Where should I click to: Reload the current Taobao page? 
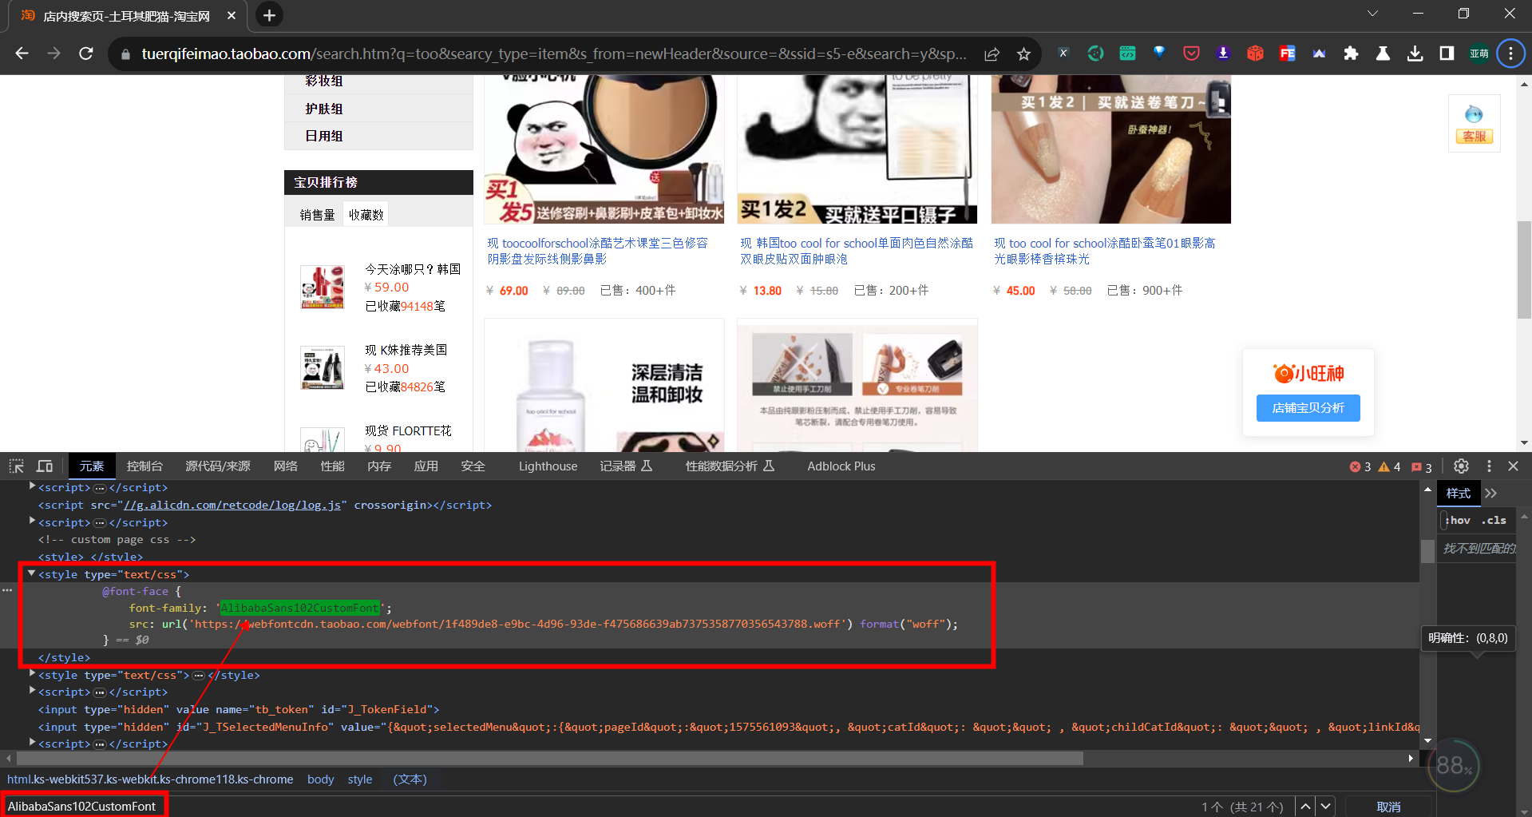coord(86,54)
